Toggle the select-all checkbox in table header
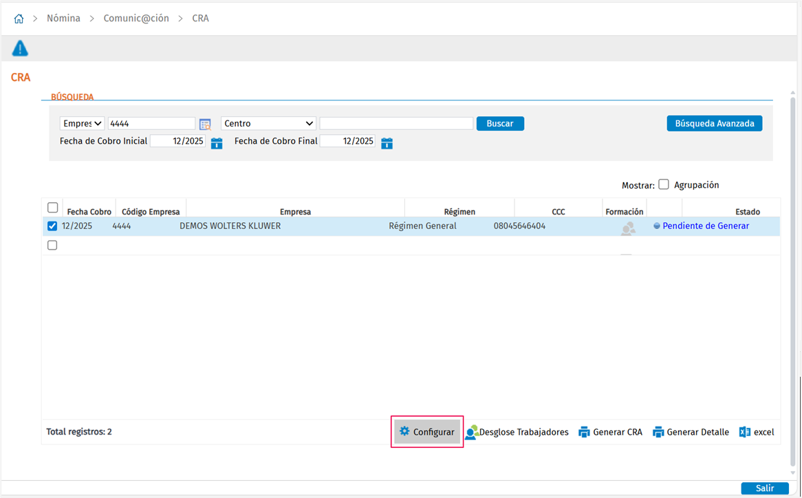The height and width of the screenshot is (498, 802). pyautogui.click(x=53, y=208)
